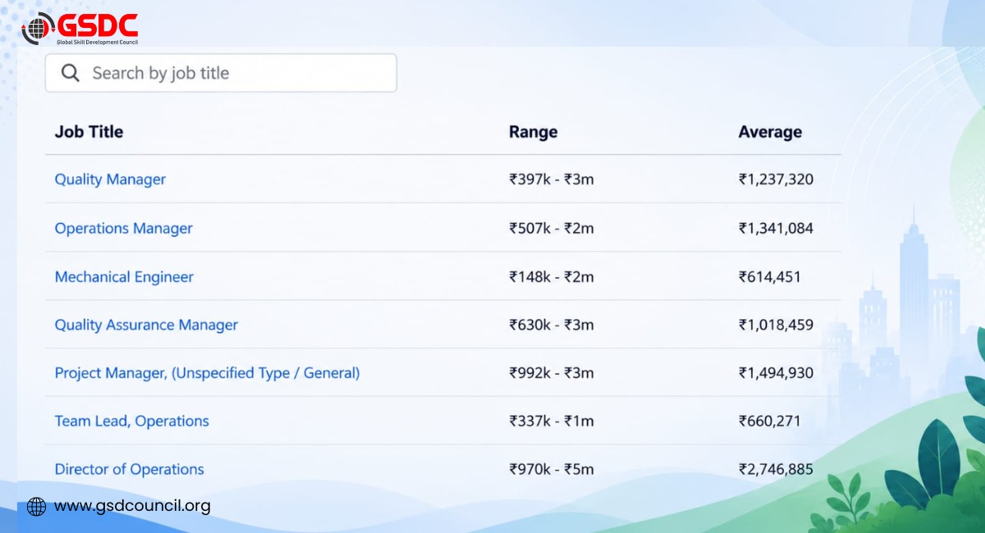
Task: Click the globe icon beside website URL
Action: click(x=36, y=506)
